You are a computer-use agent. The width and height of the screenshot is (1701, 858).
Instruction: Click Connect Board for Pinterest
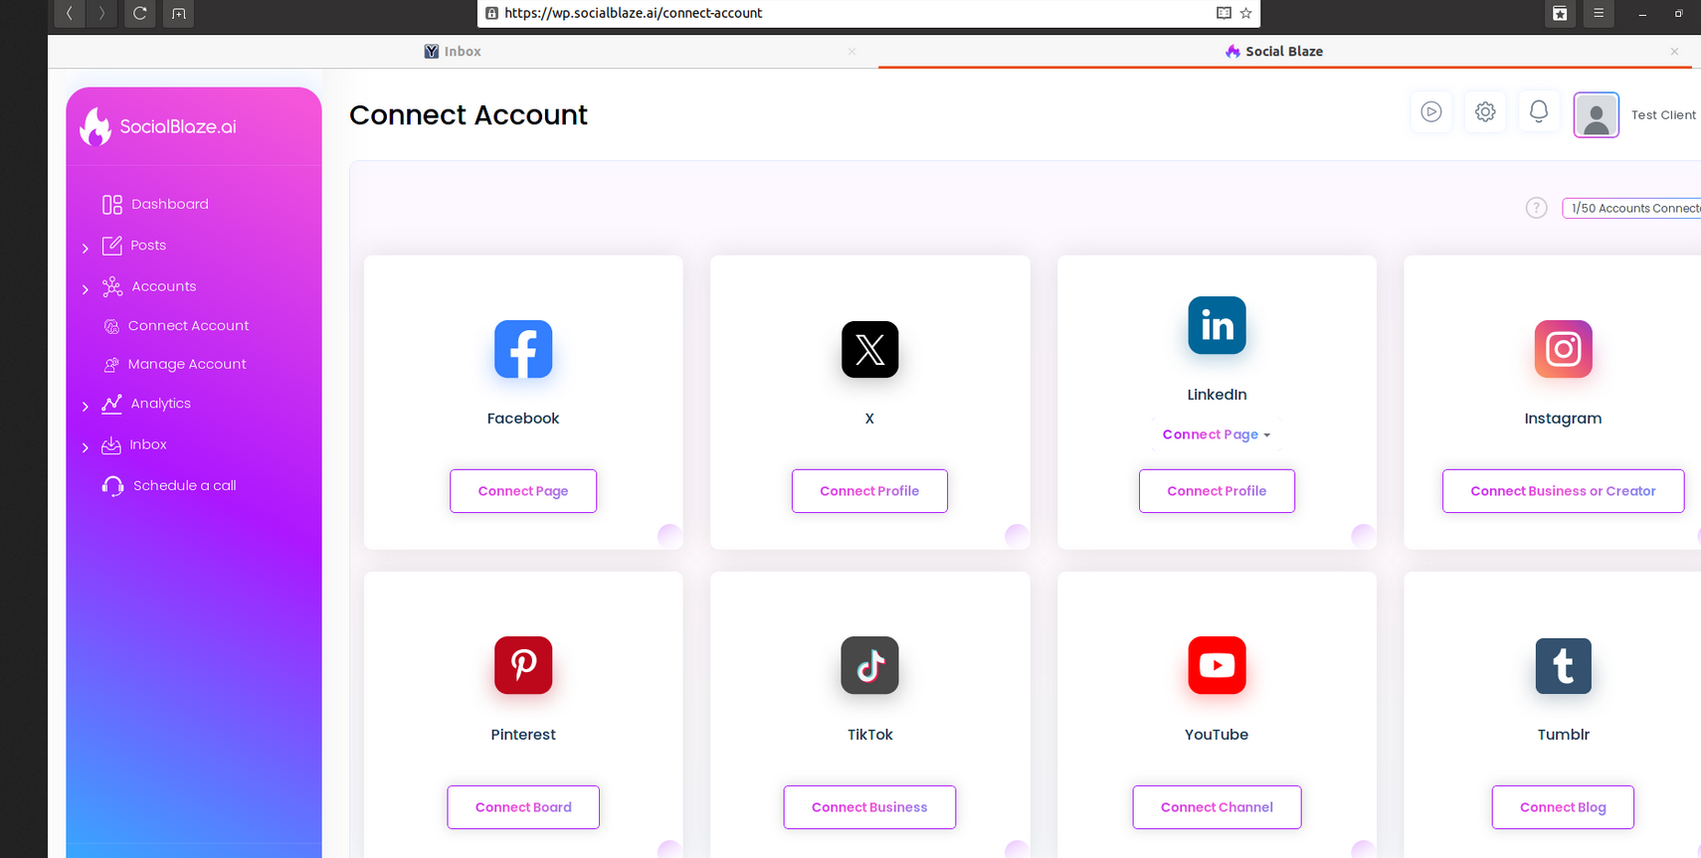click(523, 807)
